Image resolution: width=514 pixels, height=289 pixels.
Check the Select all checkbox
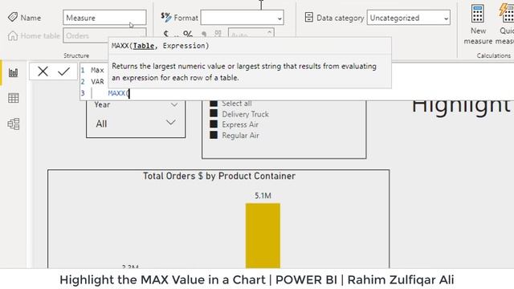[x=214, y=103]
